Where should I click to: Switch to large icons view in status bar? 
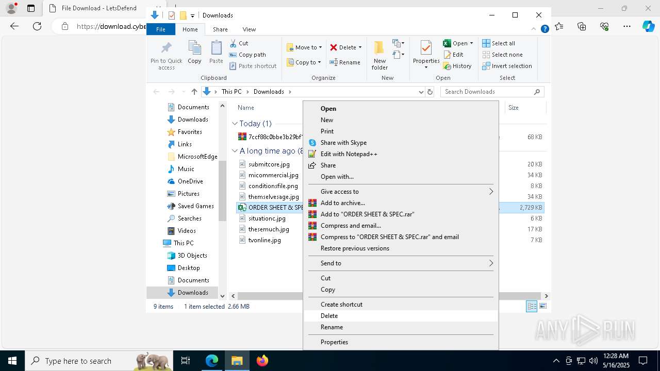pos(543,306)
